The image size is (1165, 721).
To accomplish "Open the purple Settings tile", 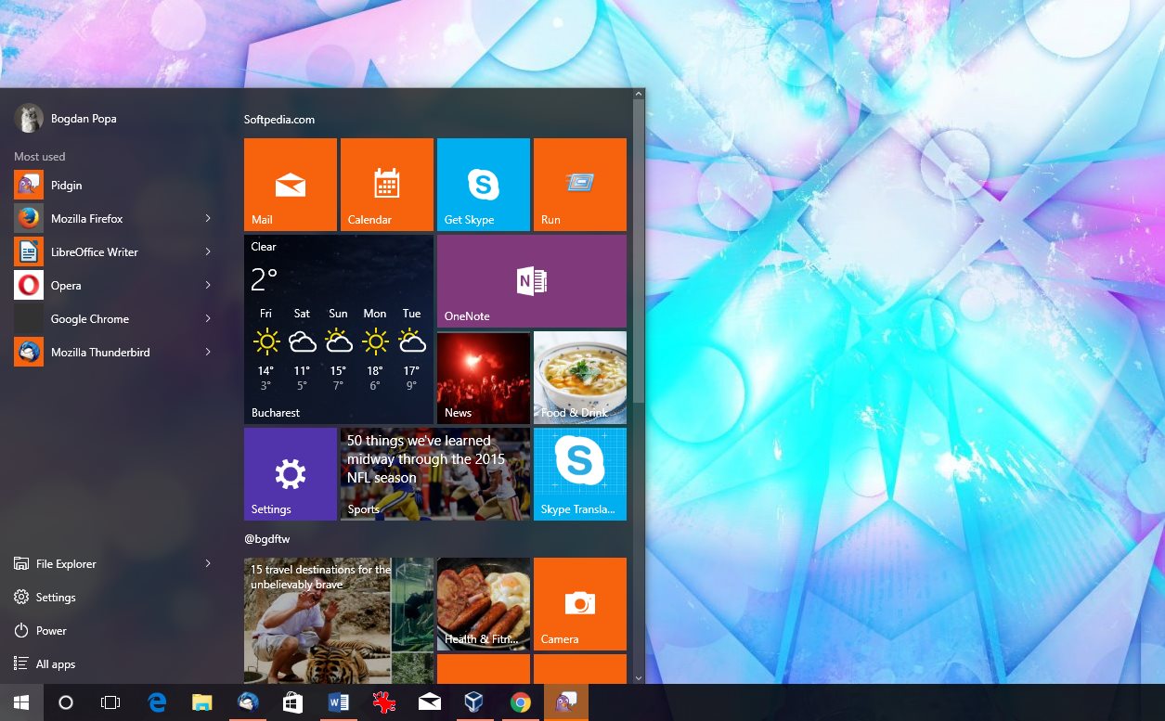I will (x=290, y=473).
